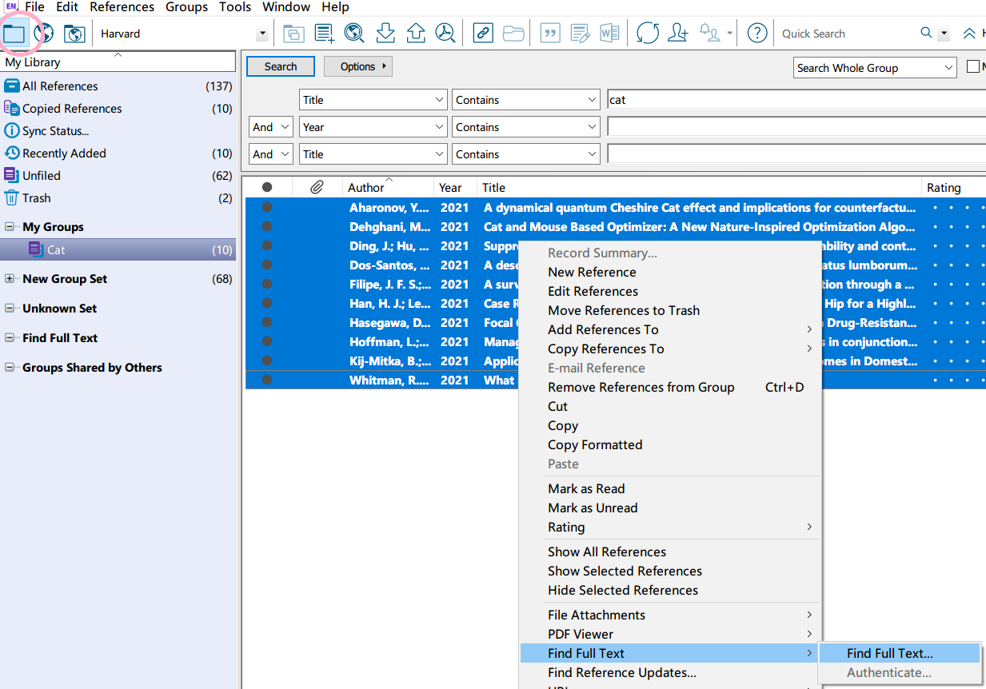The image size is (986, 689).
Task: Open the References menu
Action: pos(122,7)
